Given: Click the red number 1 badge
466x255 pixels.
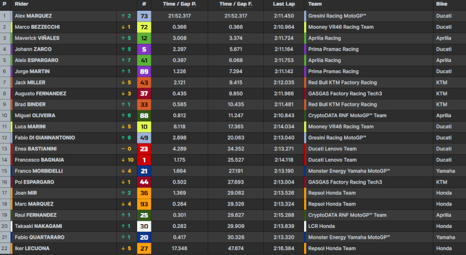Looking at the screenshot, I should 144,160.
